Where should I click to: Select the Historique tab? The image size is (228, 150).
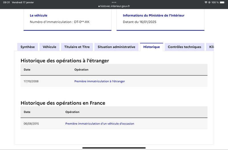coord(152,47)
